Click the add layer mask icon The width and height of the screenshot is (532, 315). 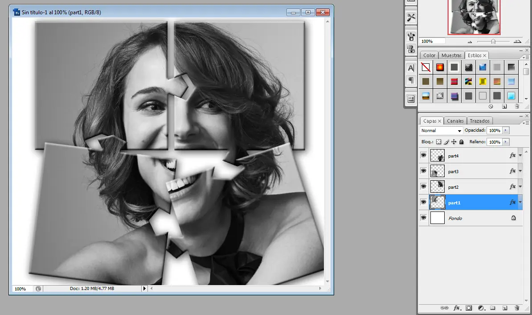click(469, 308)
